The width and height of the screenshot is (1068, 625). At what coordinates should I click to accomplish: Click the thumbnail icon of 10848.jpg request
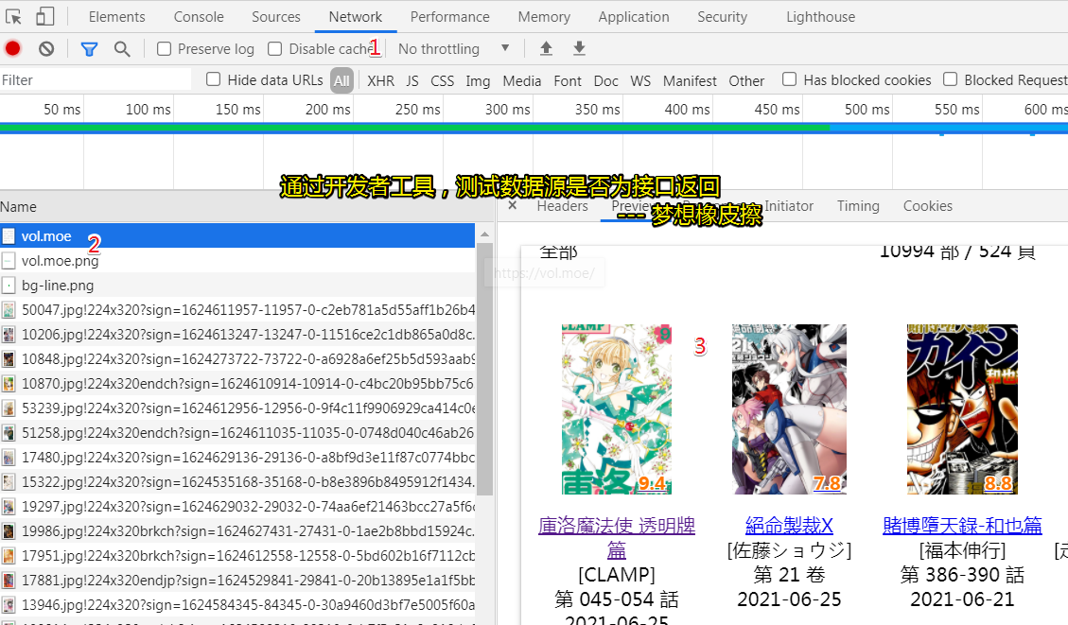click(9, 358)
